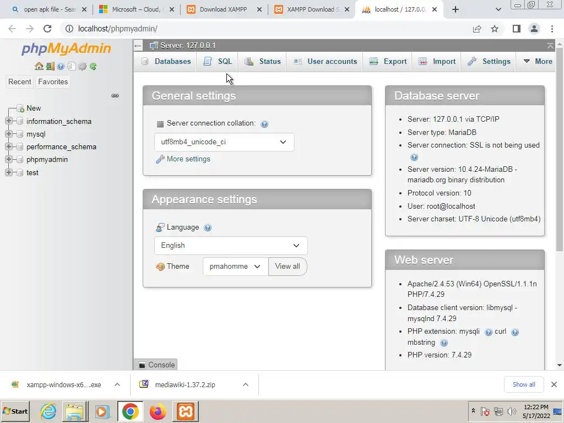Image resolution: width=564 pixels, height=423 pixels.
Task: Collapse navigation panel using arrow beside Server
Action: [138, 46]
